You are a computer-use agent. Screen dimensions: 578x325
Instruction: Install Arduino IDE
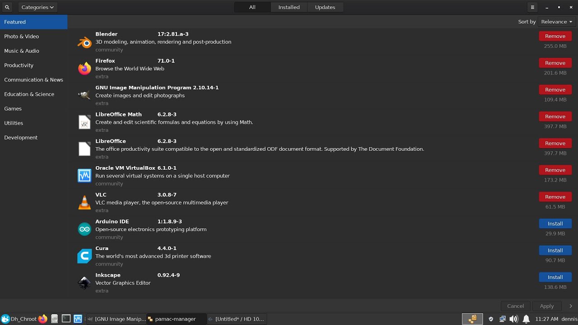pos(555,223)
